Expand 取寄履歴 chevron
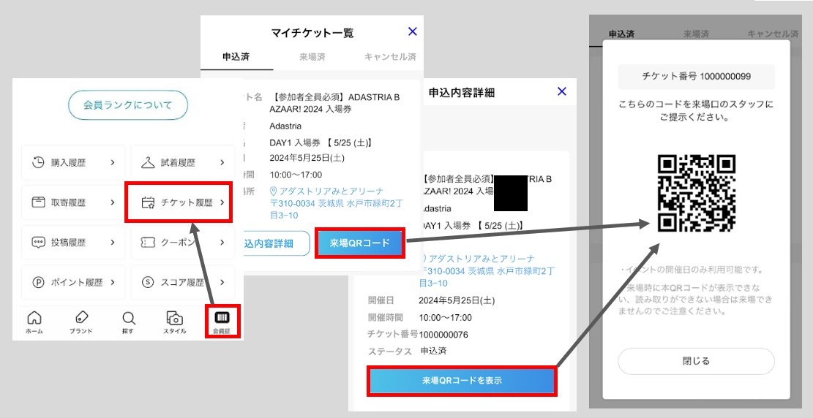The height and width of the screenshot is (418, 813). tap(113, 202)
